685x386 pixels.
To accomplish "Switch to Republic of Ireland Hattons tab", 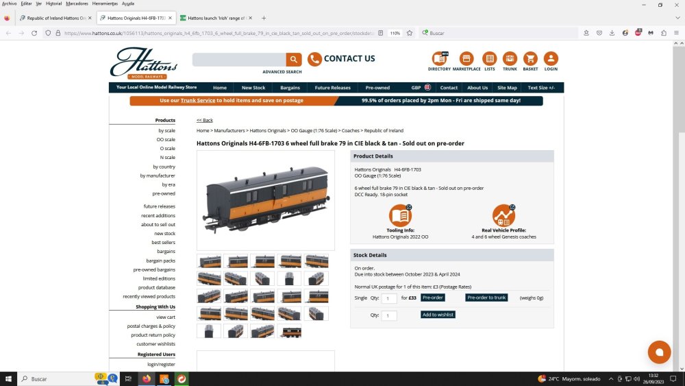I will (55, 18).
